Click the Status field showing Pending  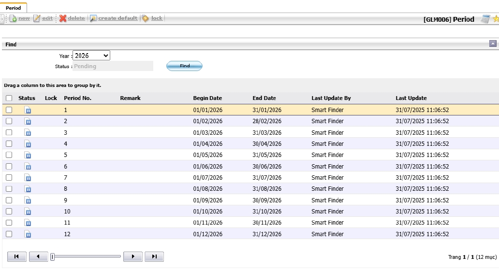(x=113, y=66)
